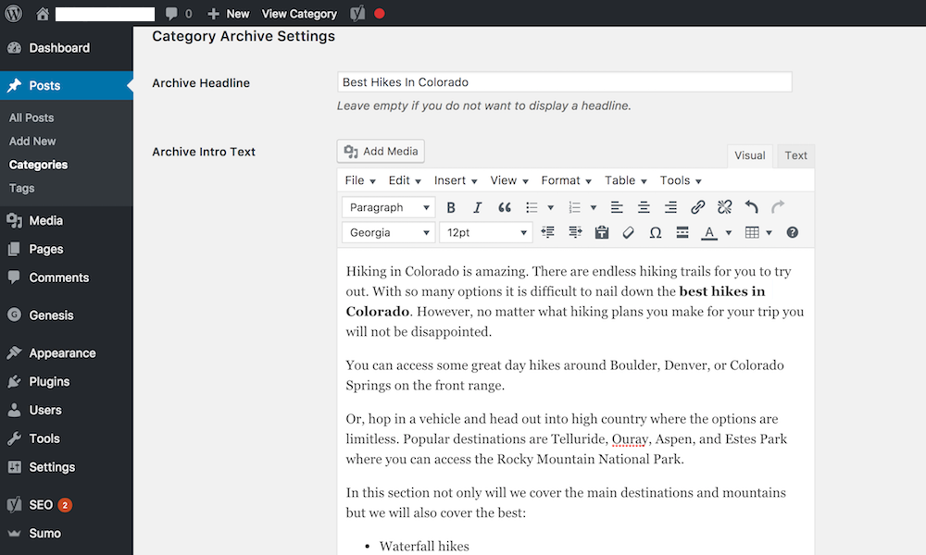Open Tags submenu item
Image resolution: width=926 pixels, height=555 pixels.
(x=22, y=188)
